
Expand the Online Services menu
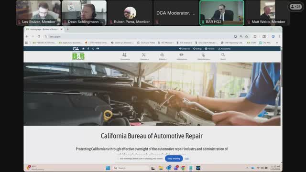coord(204,56)
